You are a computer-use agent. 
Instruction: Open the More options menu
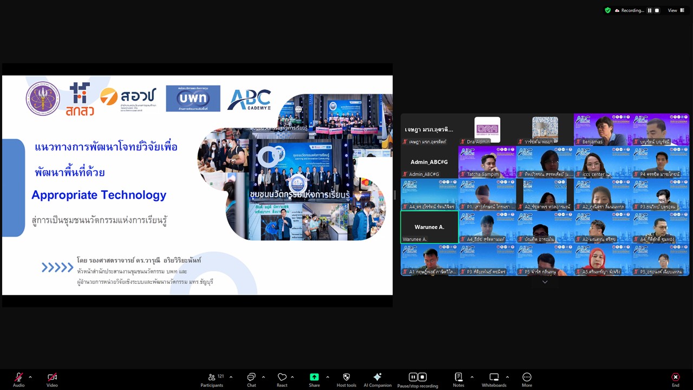coord(527,377)
